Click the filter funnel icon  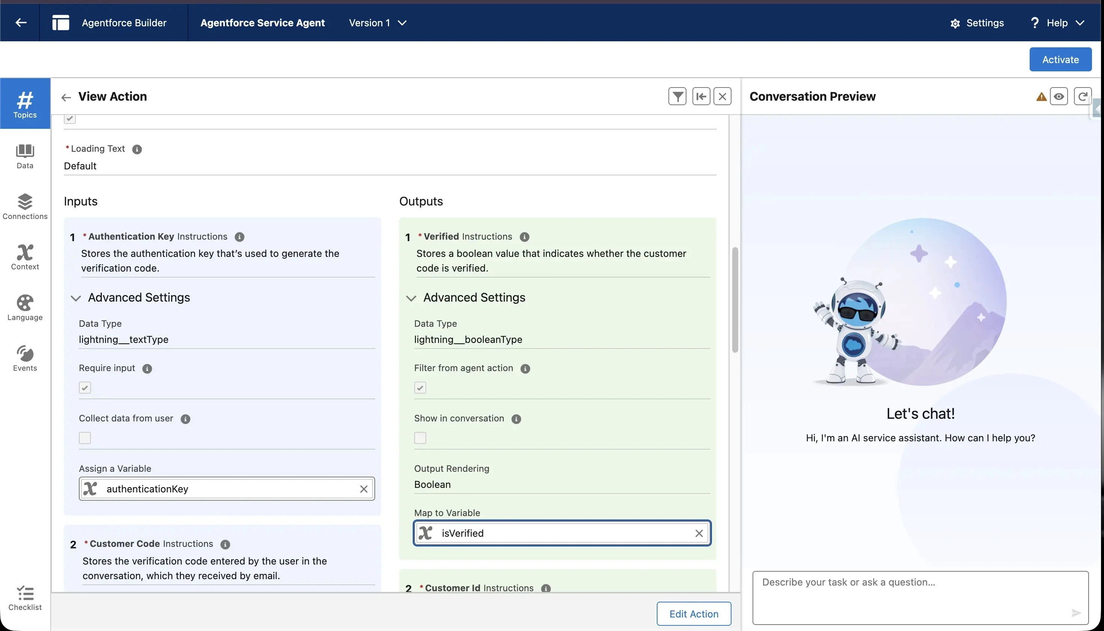click(677, 96)
